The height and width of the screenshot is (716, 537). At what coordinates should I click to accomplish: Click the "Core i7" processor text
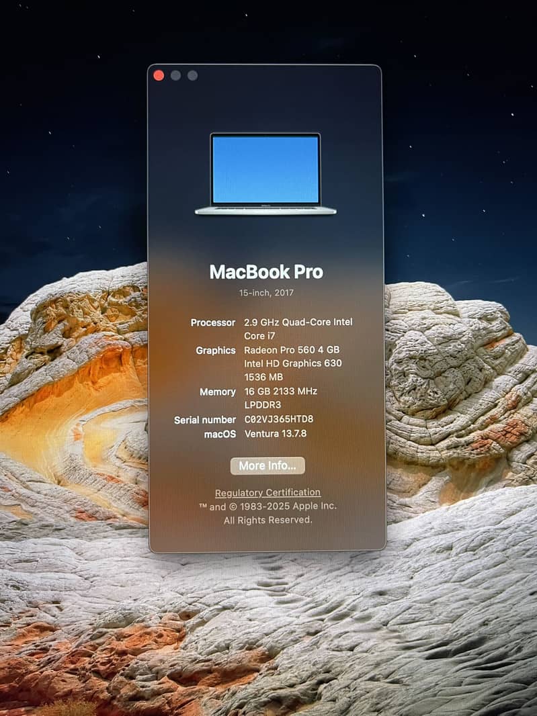259,336
